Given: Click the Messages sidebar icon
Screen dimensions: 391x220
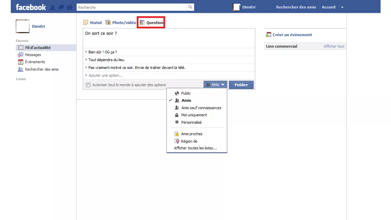Looking at the screenshot, I should pyautogui.click(x=21, y=55).
